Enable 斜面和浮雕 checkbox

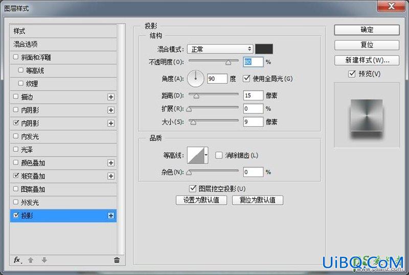(x=16, y=57)
